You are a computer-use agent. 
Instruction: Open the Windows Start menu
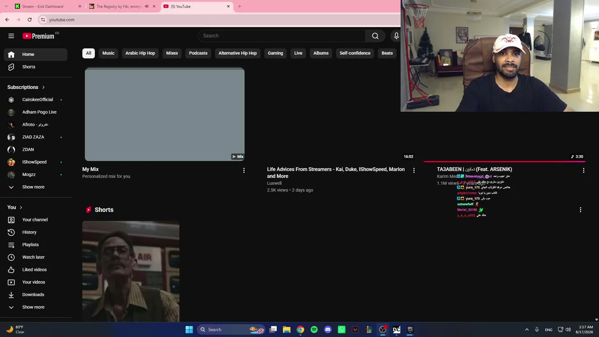point(189,330)
